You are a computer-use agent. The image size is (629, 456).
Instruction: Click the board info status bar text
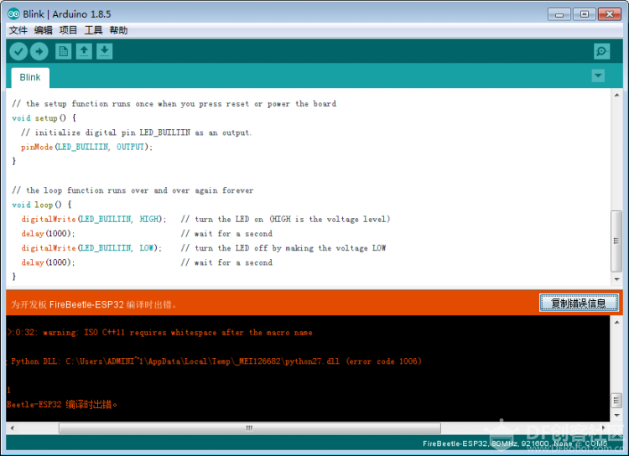515,443
